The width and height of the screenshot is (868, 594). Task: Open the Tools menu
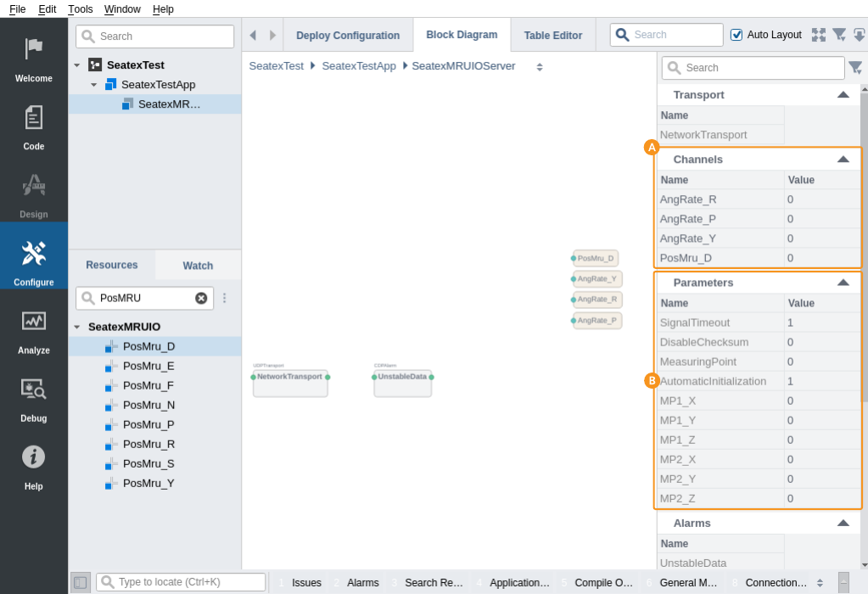(81, 8)
